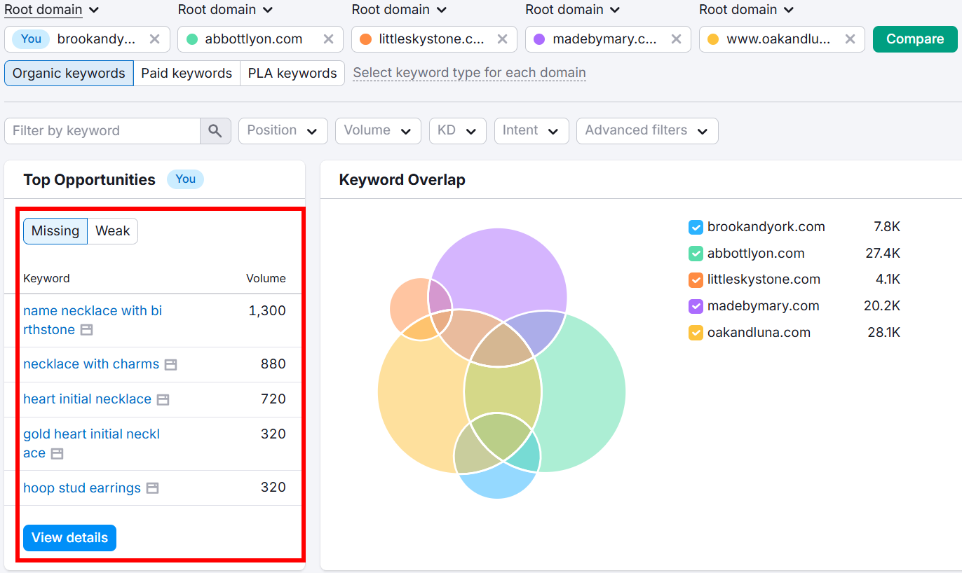Open keyword gold heart initial necklace

(x=91, y=443)
